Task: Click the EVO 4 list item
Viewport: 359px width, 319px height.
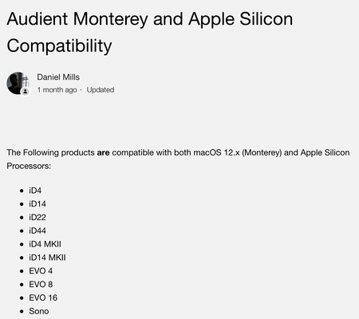Action: coord(41,271)
